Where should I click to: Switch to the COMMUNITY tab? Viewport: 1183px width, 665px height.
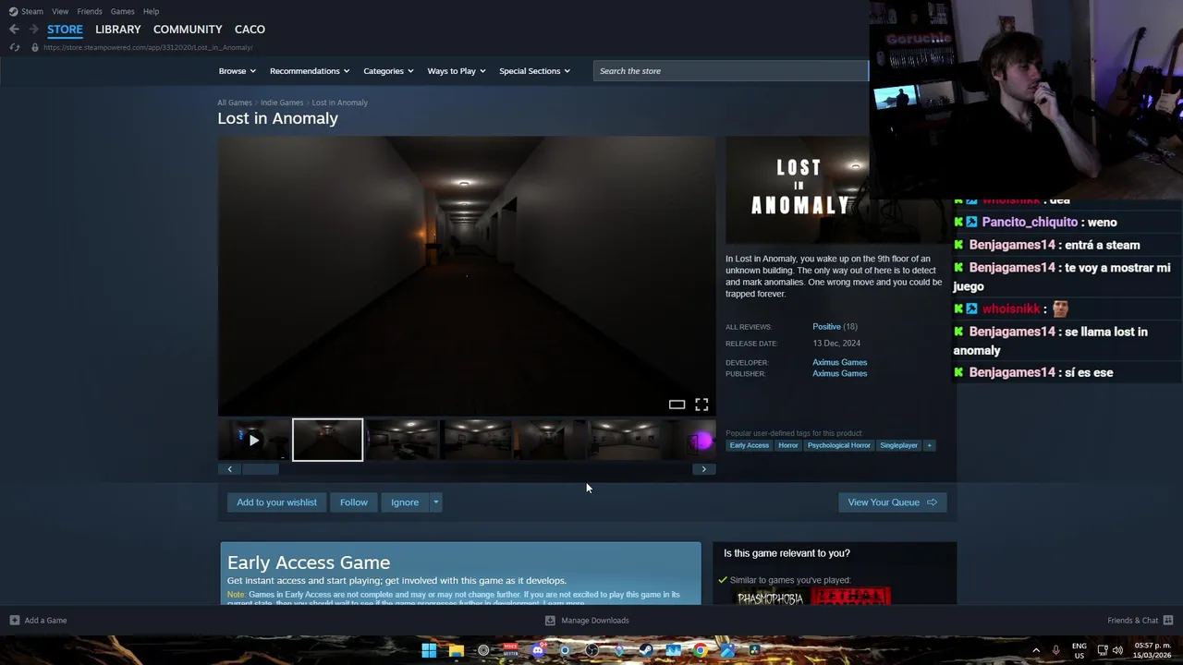click(188, 30)
